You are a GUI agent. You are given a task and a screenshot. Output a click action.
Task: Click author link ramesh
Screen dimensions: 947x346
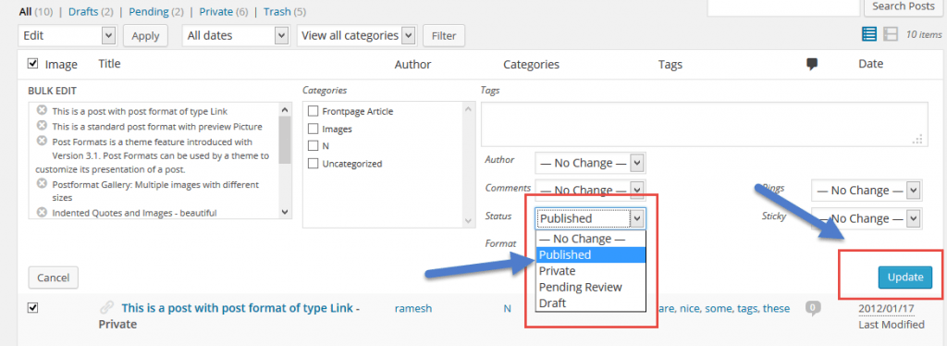413,308
